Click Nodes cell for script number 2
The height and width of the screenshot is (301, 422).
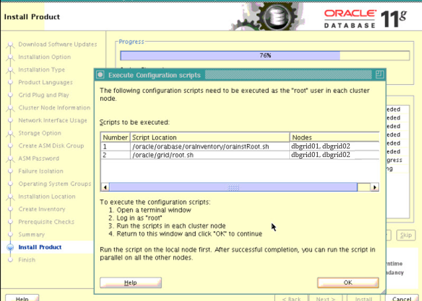coord(334,155)
